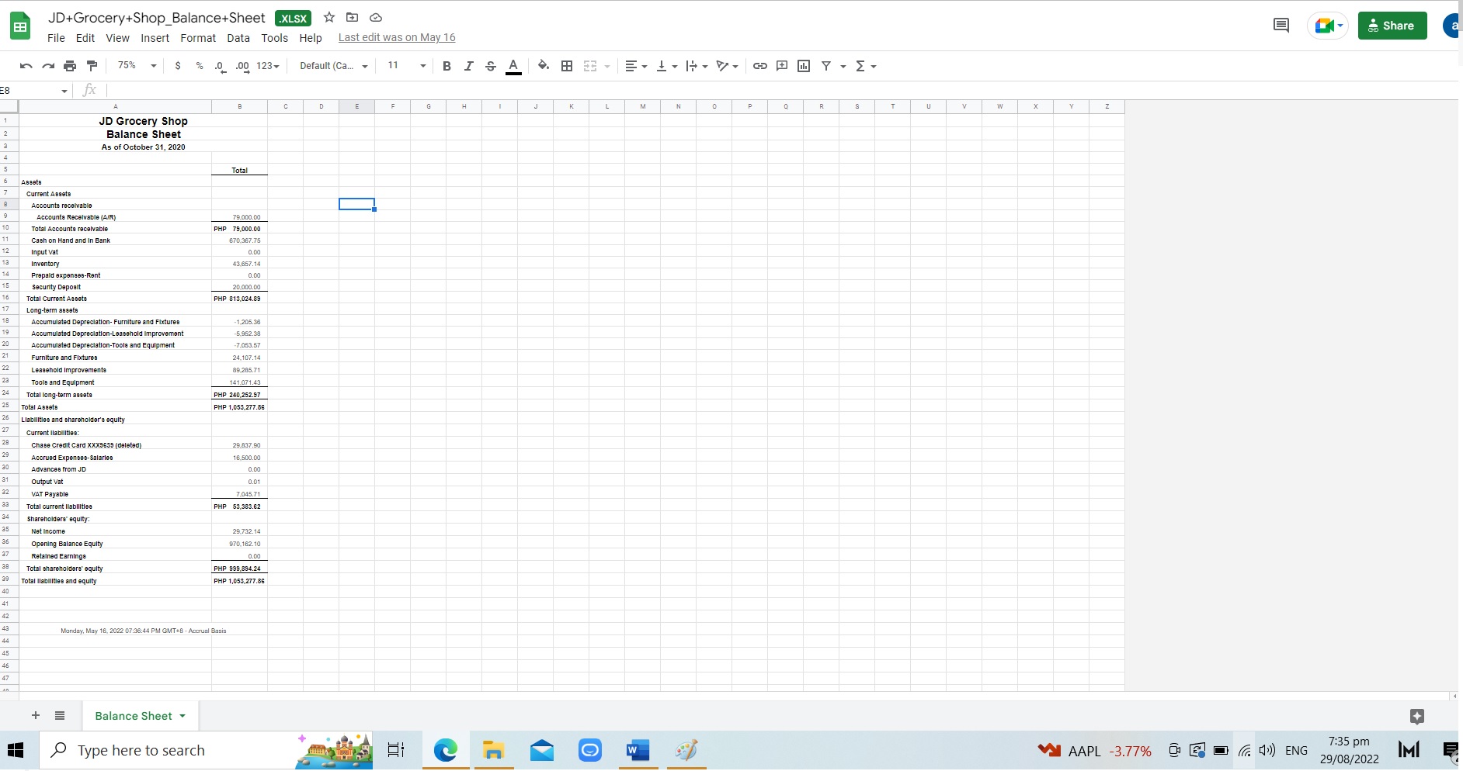Open the fill color picker
Screen dimensions: 1463x771
pos(544,66)
